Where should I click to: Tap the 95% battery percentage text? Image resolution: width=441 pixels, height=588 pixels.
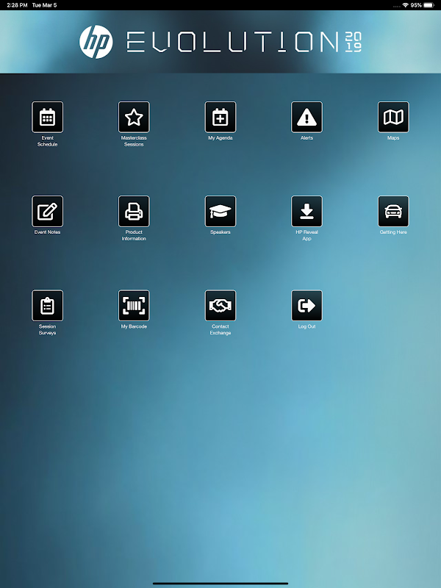pyautogui.click(x=416, y=5)
